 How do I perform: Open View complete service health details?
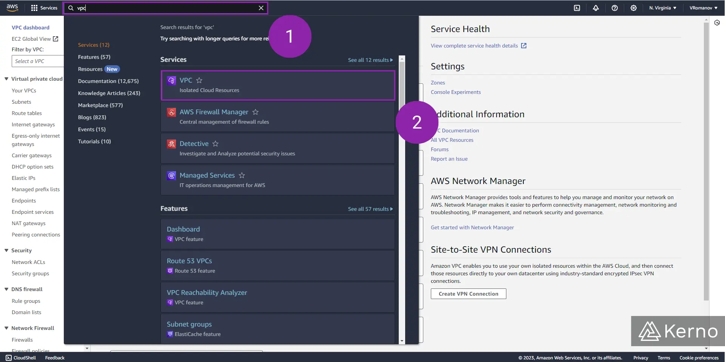click(x=474, y=46)
